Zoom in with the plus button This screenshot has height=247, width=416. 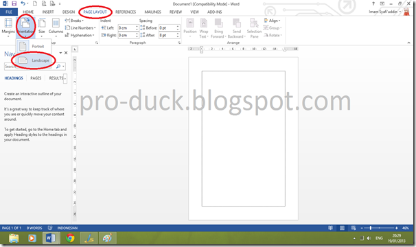[x=397, y=228]
